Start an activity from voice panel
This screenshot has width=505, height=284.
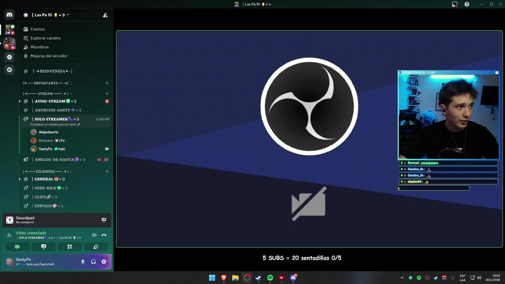[x=69, y=247]
